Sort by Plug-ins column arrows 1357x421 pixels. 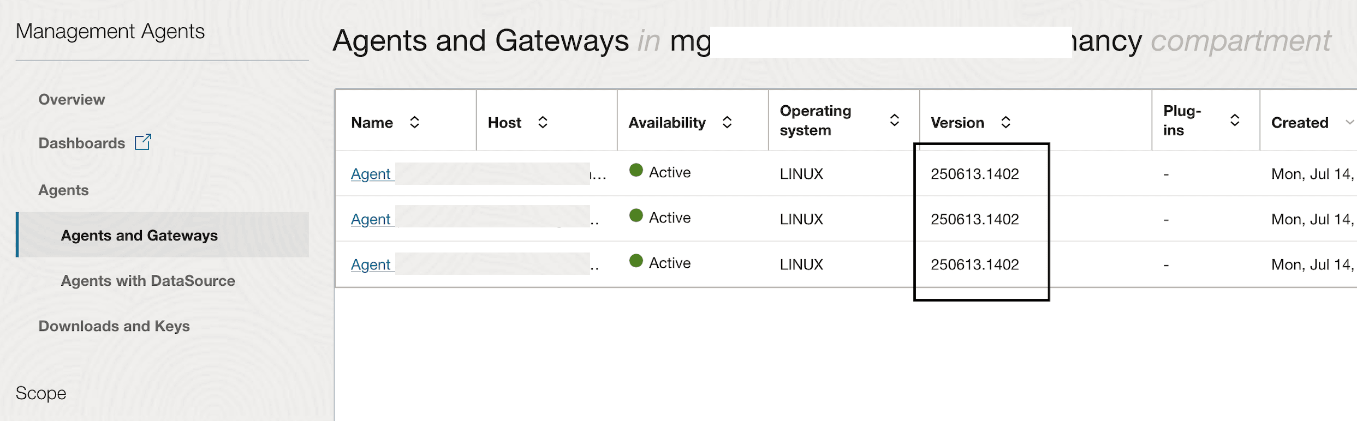[x=1235, y=120]
